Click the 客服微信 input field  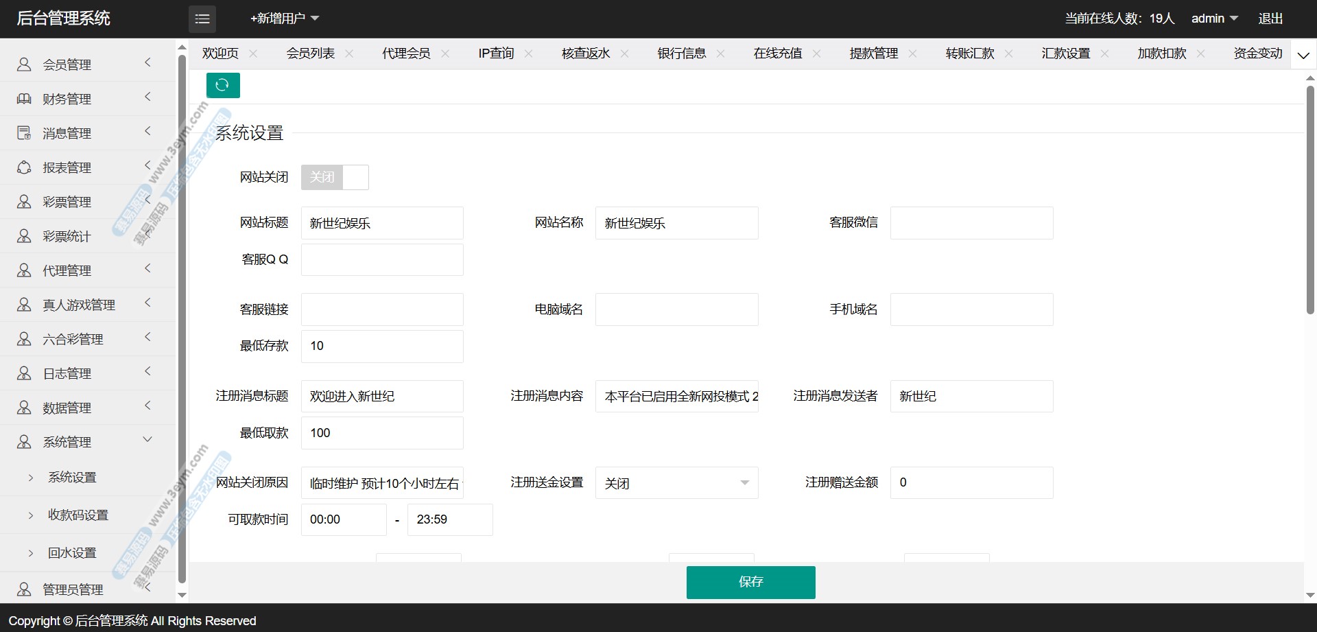click(971, 223)
